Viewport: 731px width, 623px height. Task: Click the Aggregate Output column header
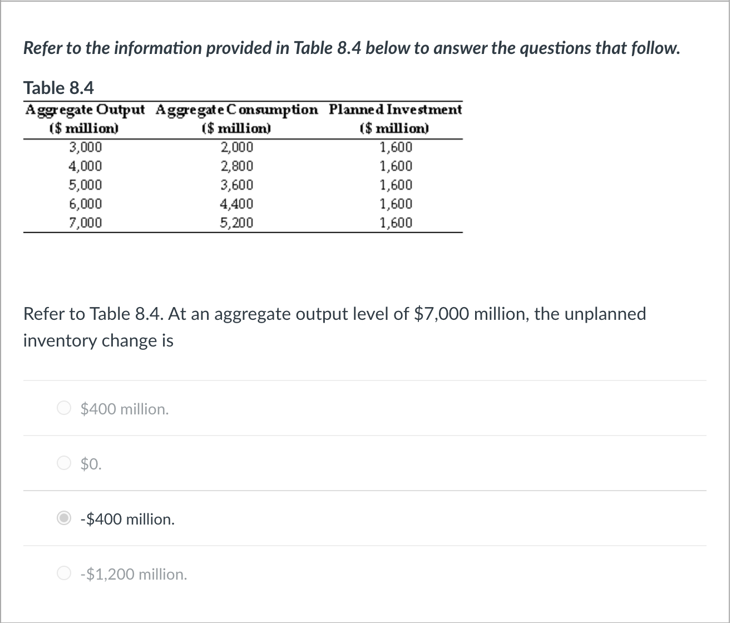(x=85, y=110)
